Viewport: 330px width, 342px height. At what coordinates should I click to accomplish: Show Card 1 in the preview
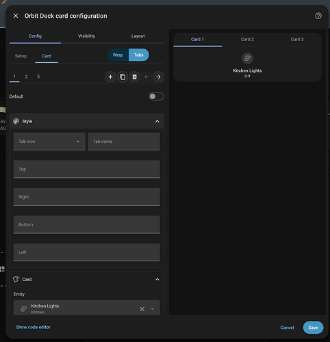click(x=197, y=40)
